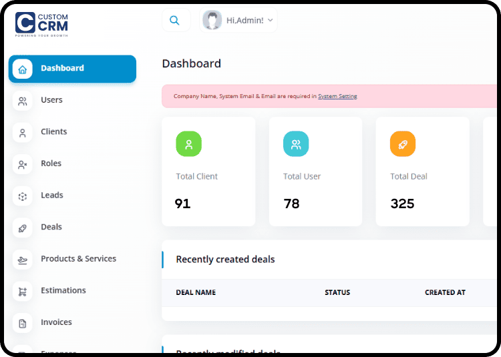Open the Invoices menu label
The width and height of the screenshot is (501, 357).
point(56,322)
